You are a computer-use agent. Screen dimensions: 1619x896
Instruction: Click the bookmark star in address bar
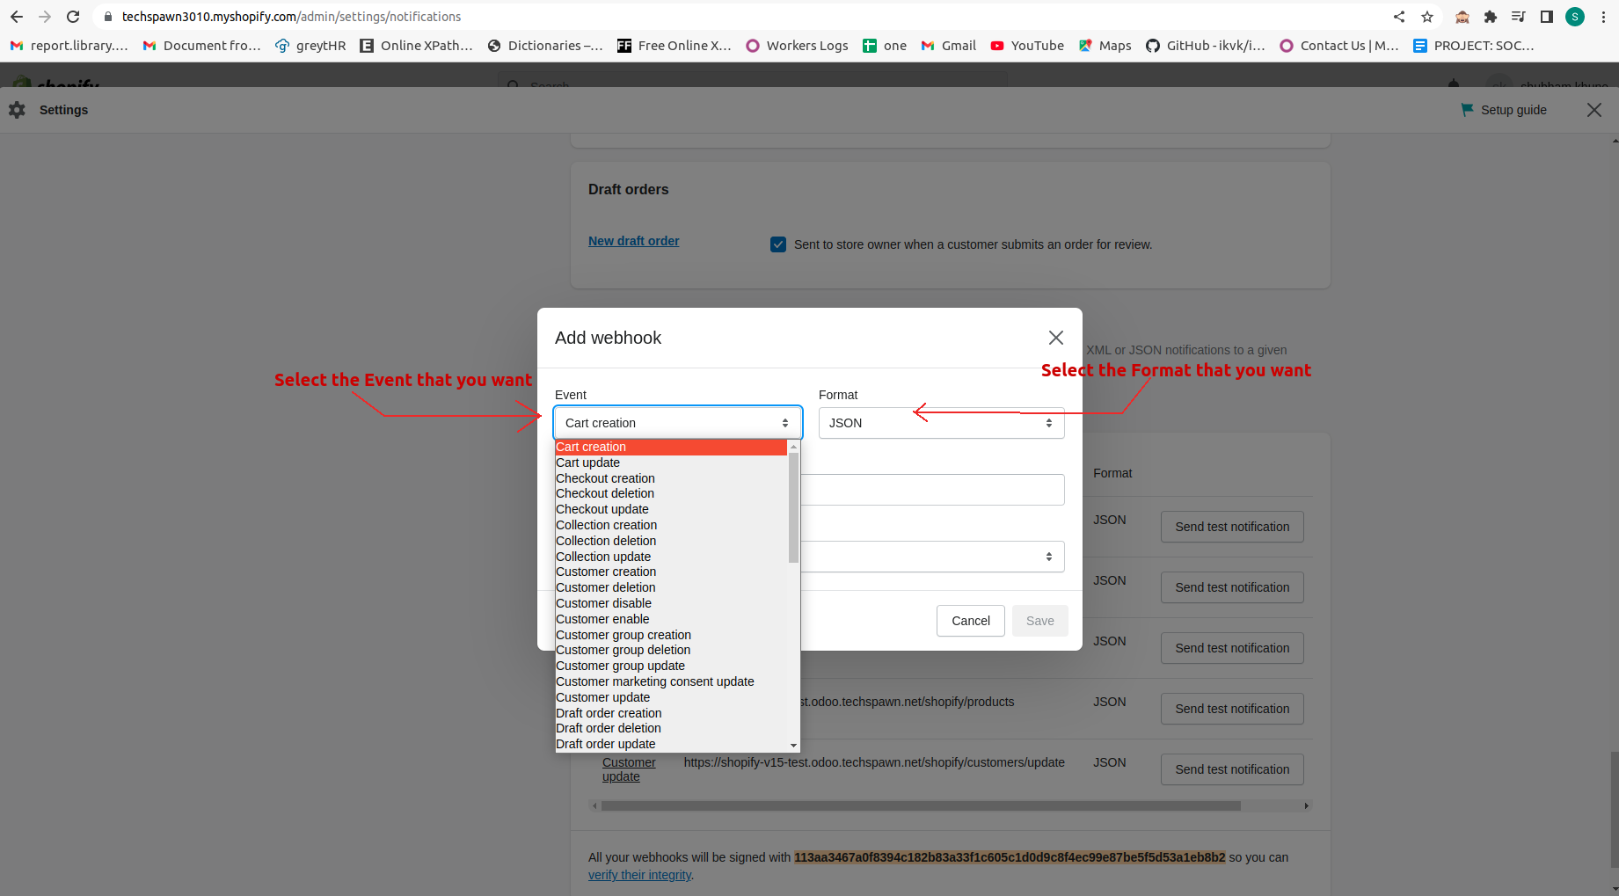pyautogui.click(x=1426, y=16)
